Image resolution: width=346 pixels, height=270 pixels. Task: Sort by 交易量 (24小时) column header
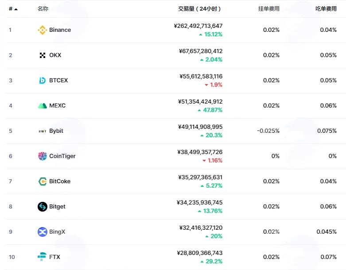tap(199, 8)
